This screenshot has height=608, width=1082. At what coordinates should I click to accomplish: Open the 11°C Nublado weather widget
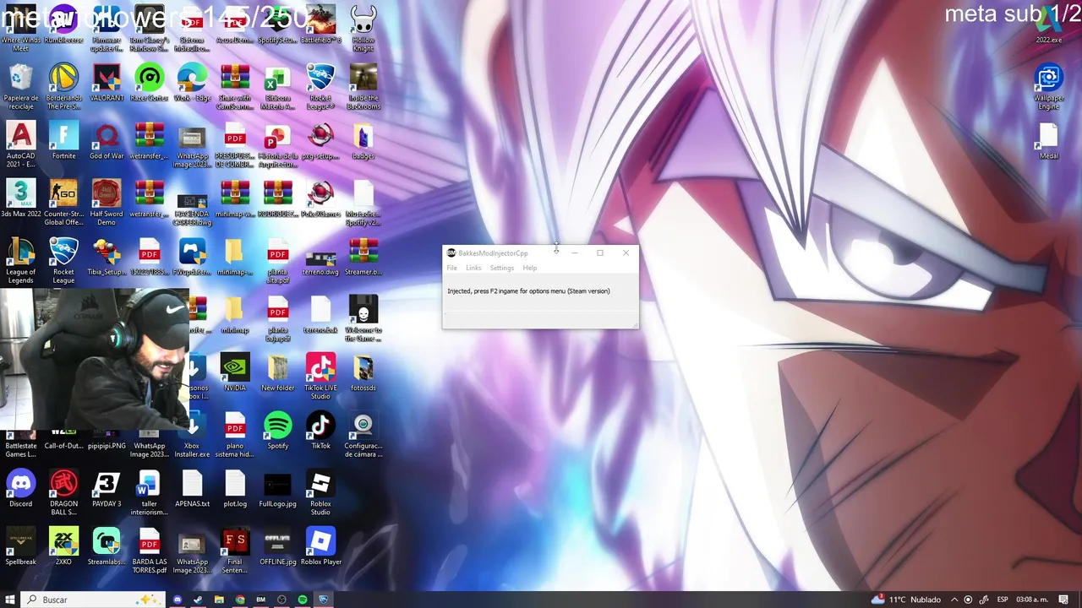pos(906,600)
